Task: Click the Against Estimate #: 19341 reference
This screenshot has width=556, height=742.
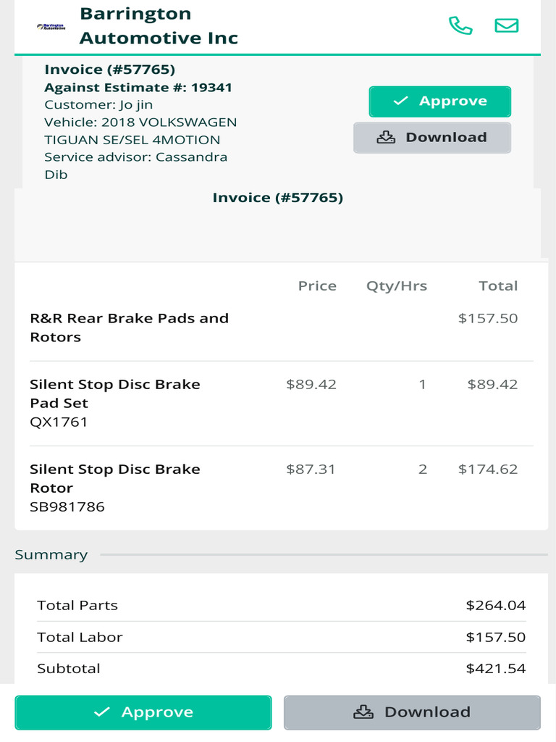Action: coord(138,88)
